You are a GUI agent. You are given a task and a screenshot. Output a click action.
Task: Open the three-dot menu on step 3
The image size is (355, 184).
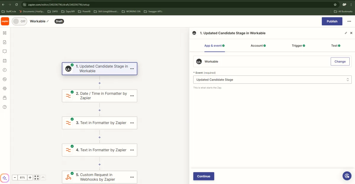(132, 123)
